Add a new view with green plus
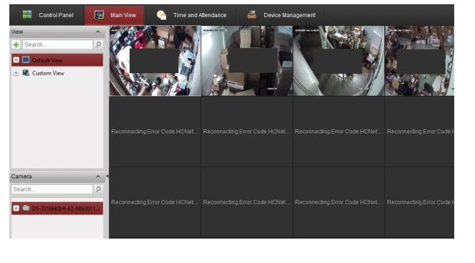Viewport: 475px width, 263px height. (16, 44)
